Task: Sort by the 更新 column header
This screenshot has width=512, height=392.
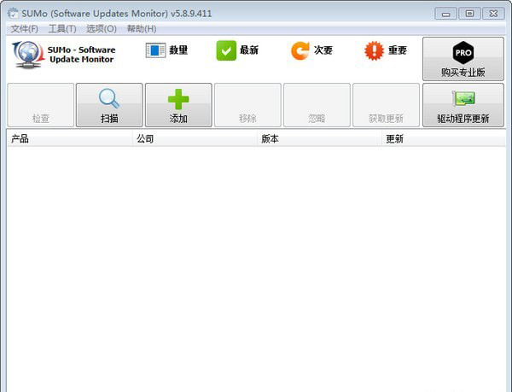Action: coord(444,139)
